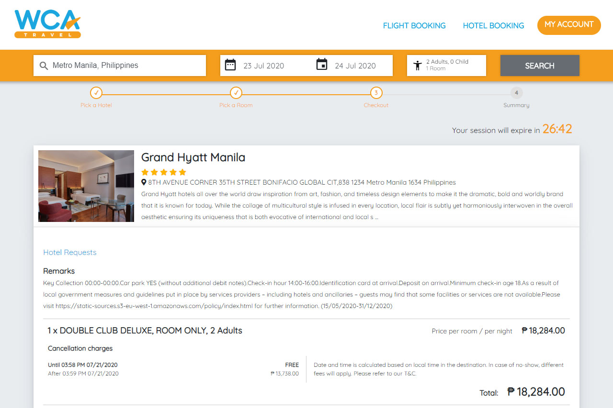The image size is (613, 408).
Task: Click the T&C cancellation notice text
Action: tap(439, 369)
